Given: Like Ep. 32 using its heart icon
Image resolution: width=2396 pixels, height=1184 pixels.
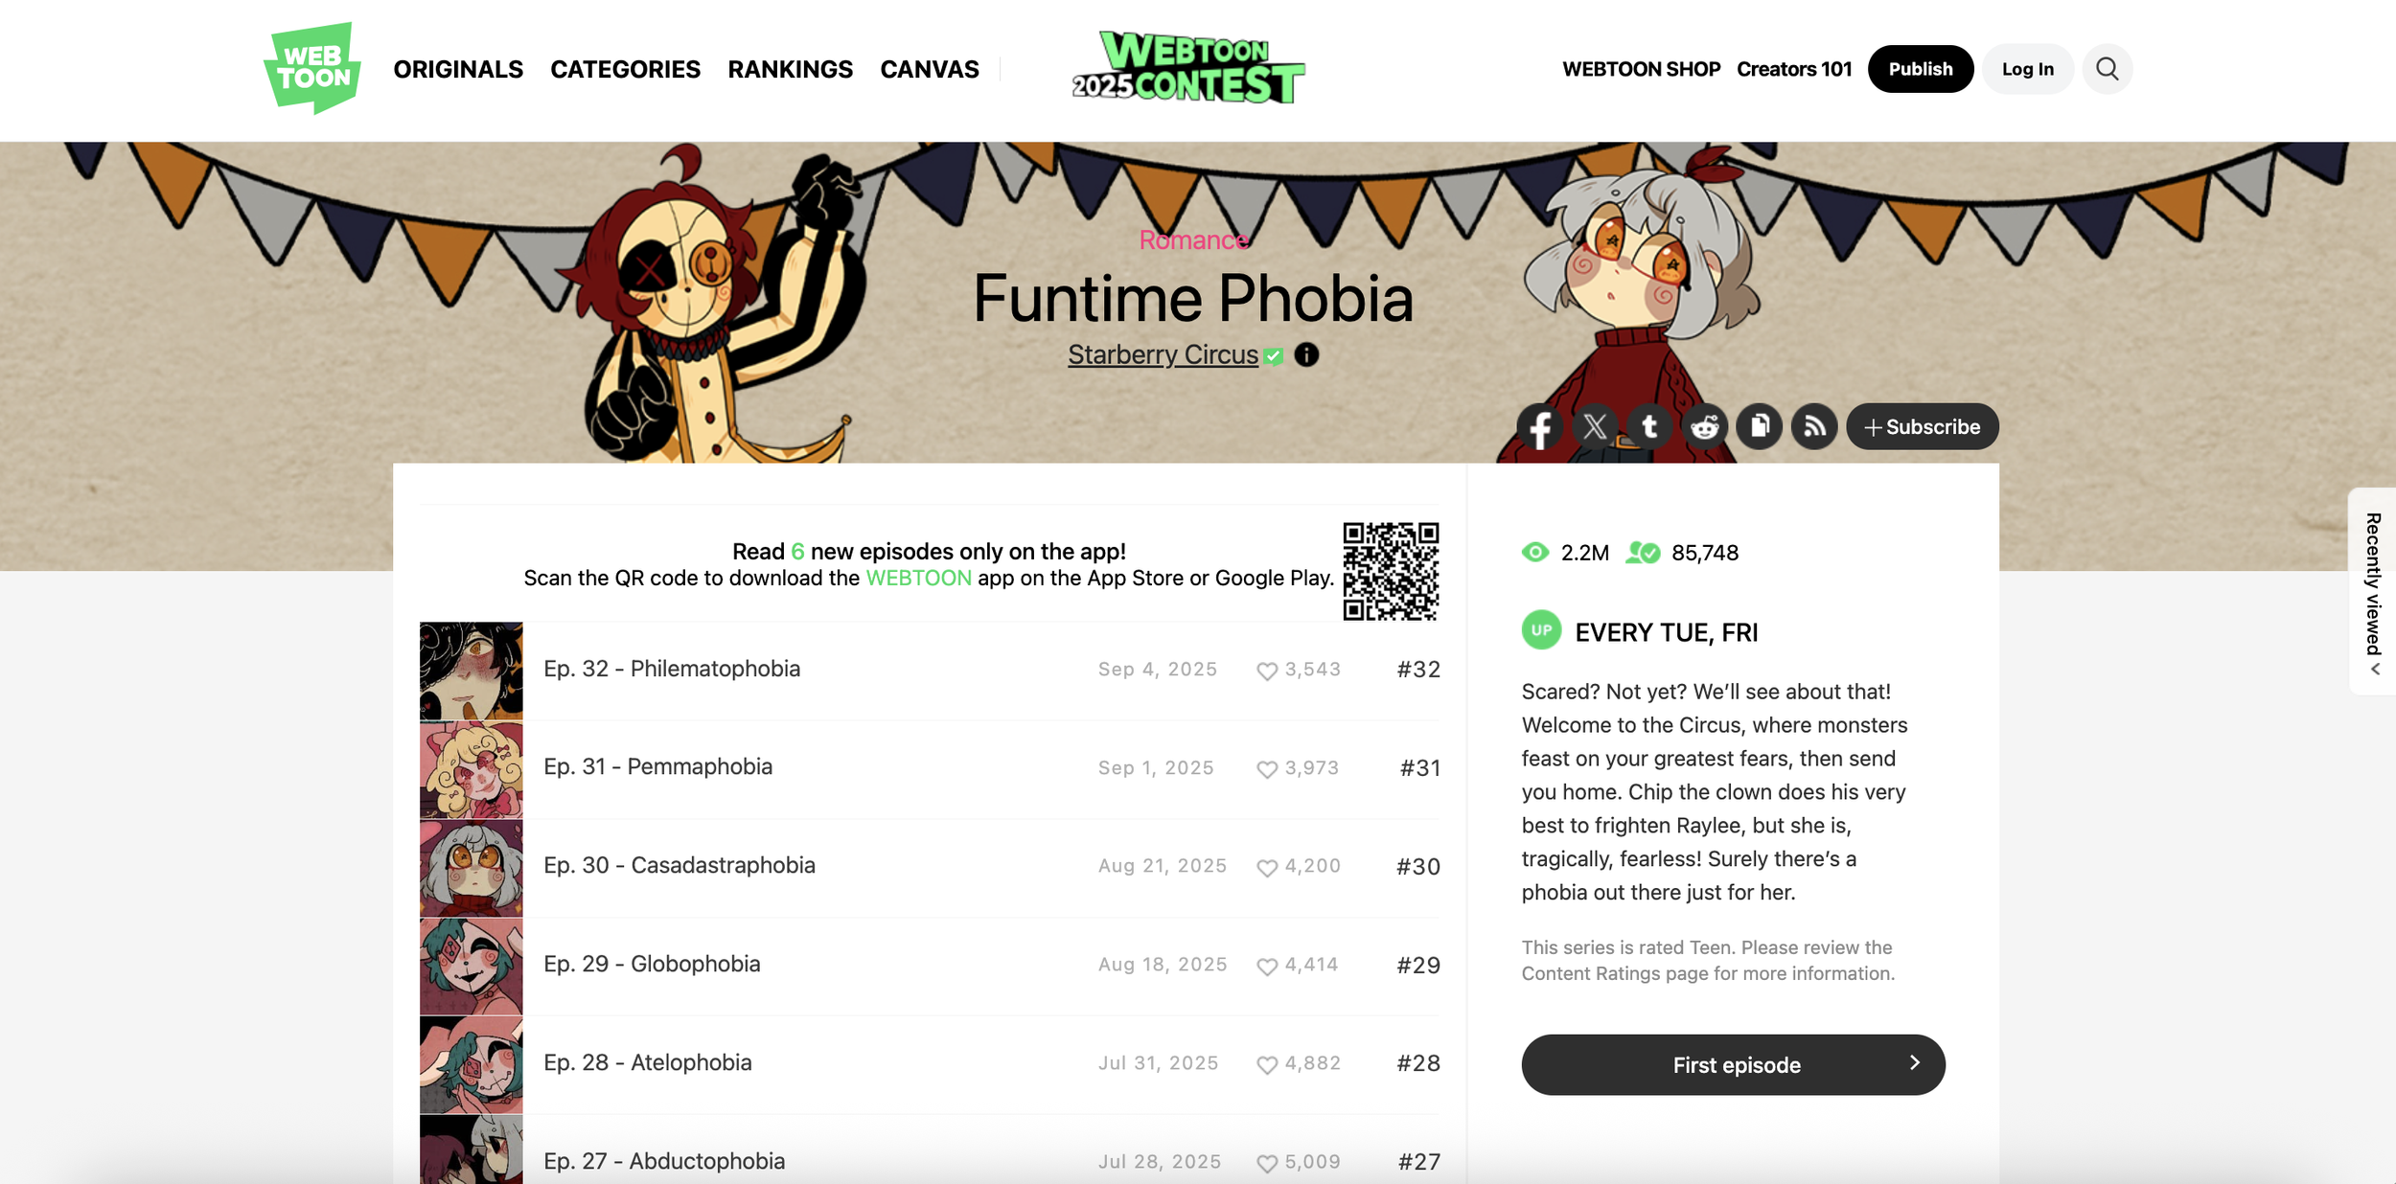Looking at the screenshot, I should click(1267, 671).
